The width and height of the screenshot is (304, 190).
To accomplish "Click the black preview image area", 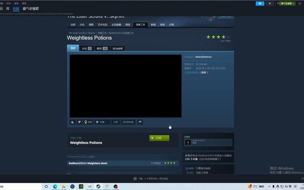I will click(x=125, y=86).
